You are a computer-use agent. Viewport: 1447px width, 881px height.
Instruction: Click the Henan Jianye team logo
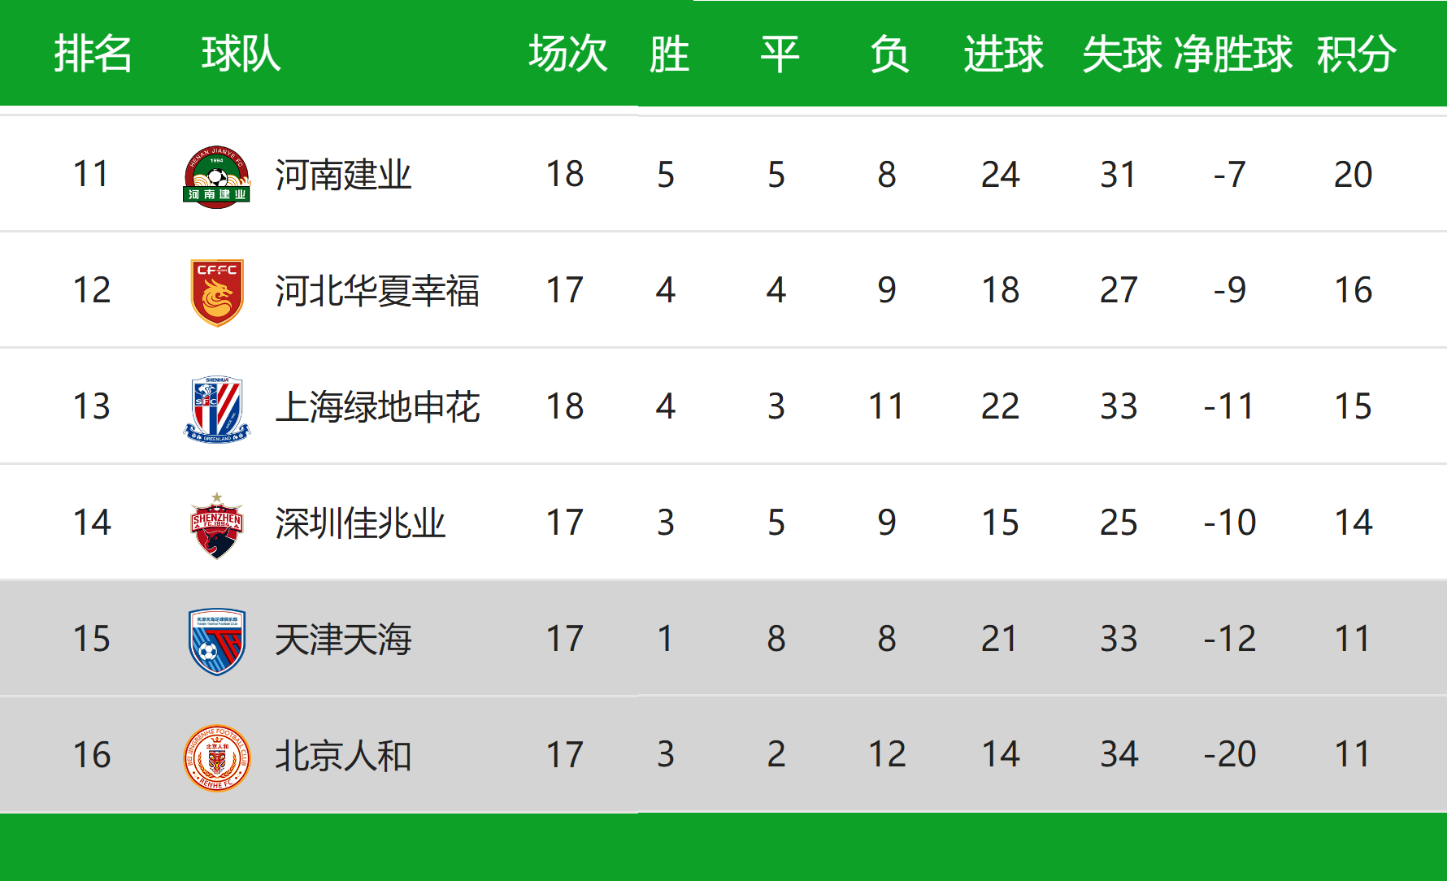pyautogui.click(x=216, y=176)
